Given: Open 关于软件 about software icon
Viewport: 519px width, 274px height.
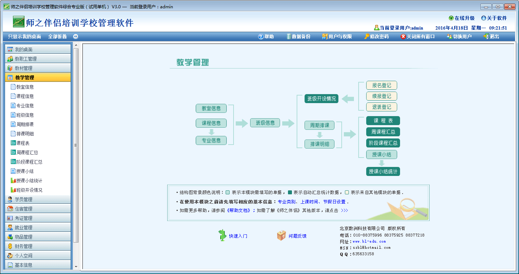Looking at the screenshot, I should 484,18.
